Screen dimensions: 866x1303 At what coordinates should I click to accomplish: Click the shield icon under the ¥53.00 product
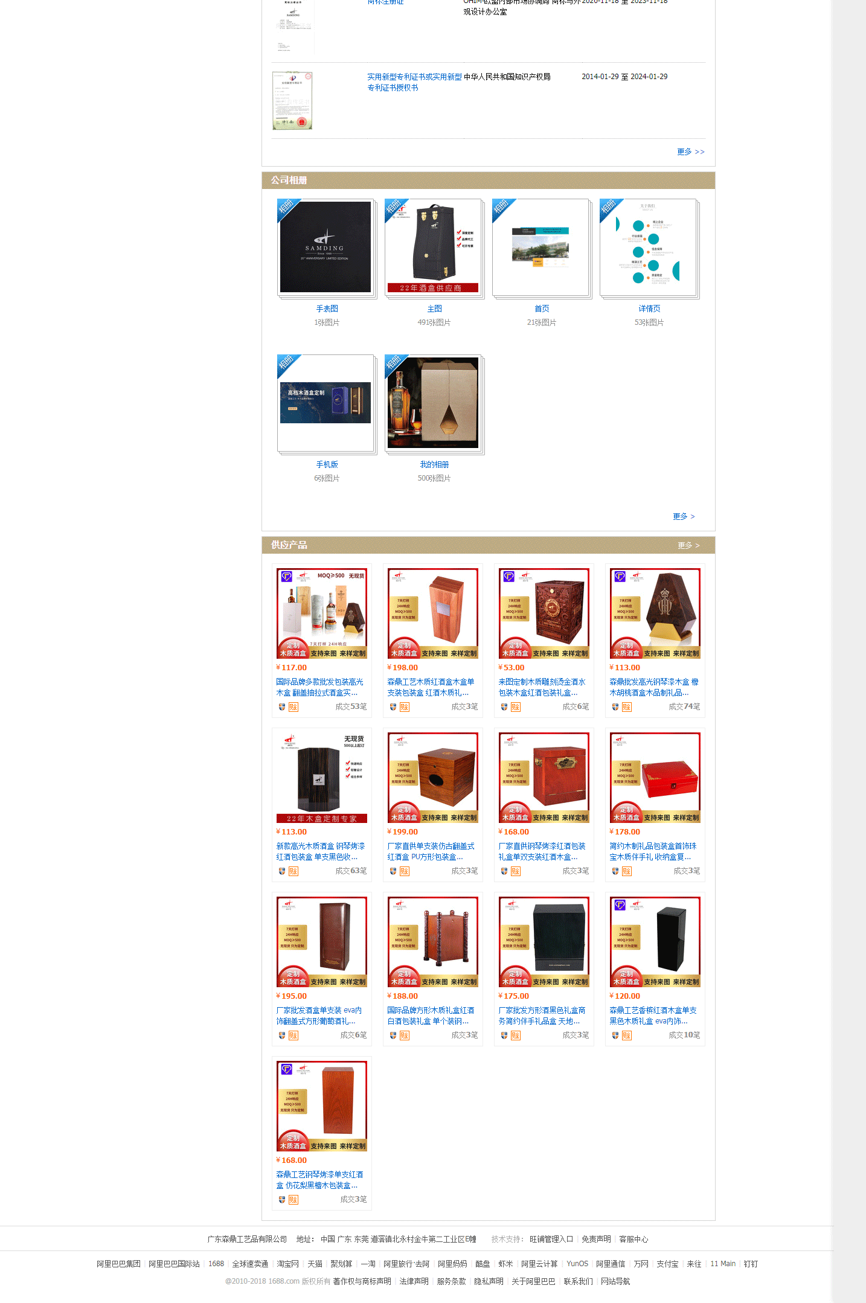[504, 707]
